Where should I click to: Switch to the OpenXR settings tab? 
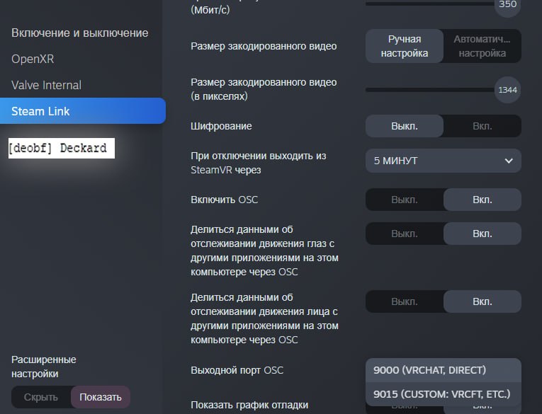[33, 59]
